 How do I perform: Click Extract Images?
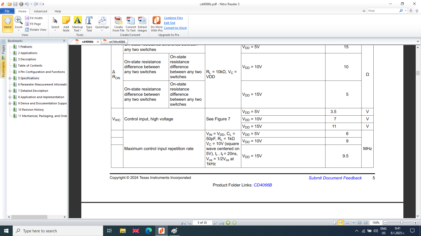point(142,24)
